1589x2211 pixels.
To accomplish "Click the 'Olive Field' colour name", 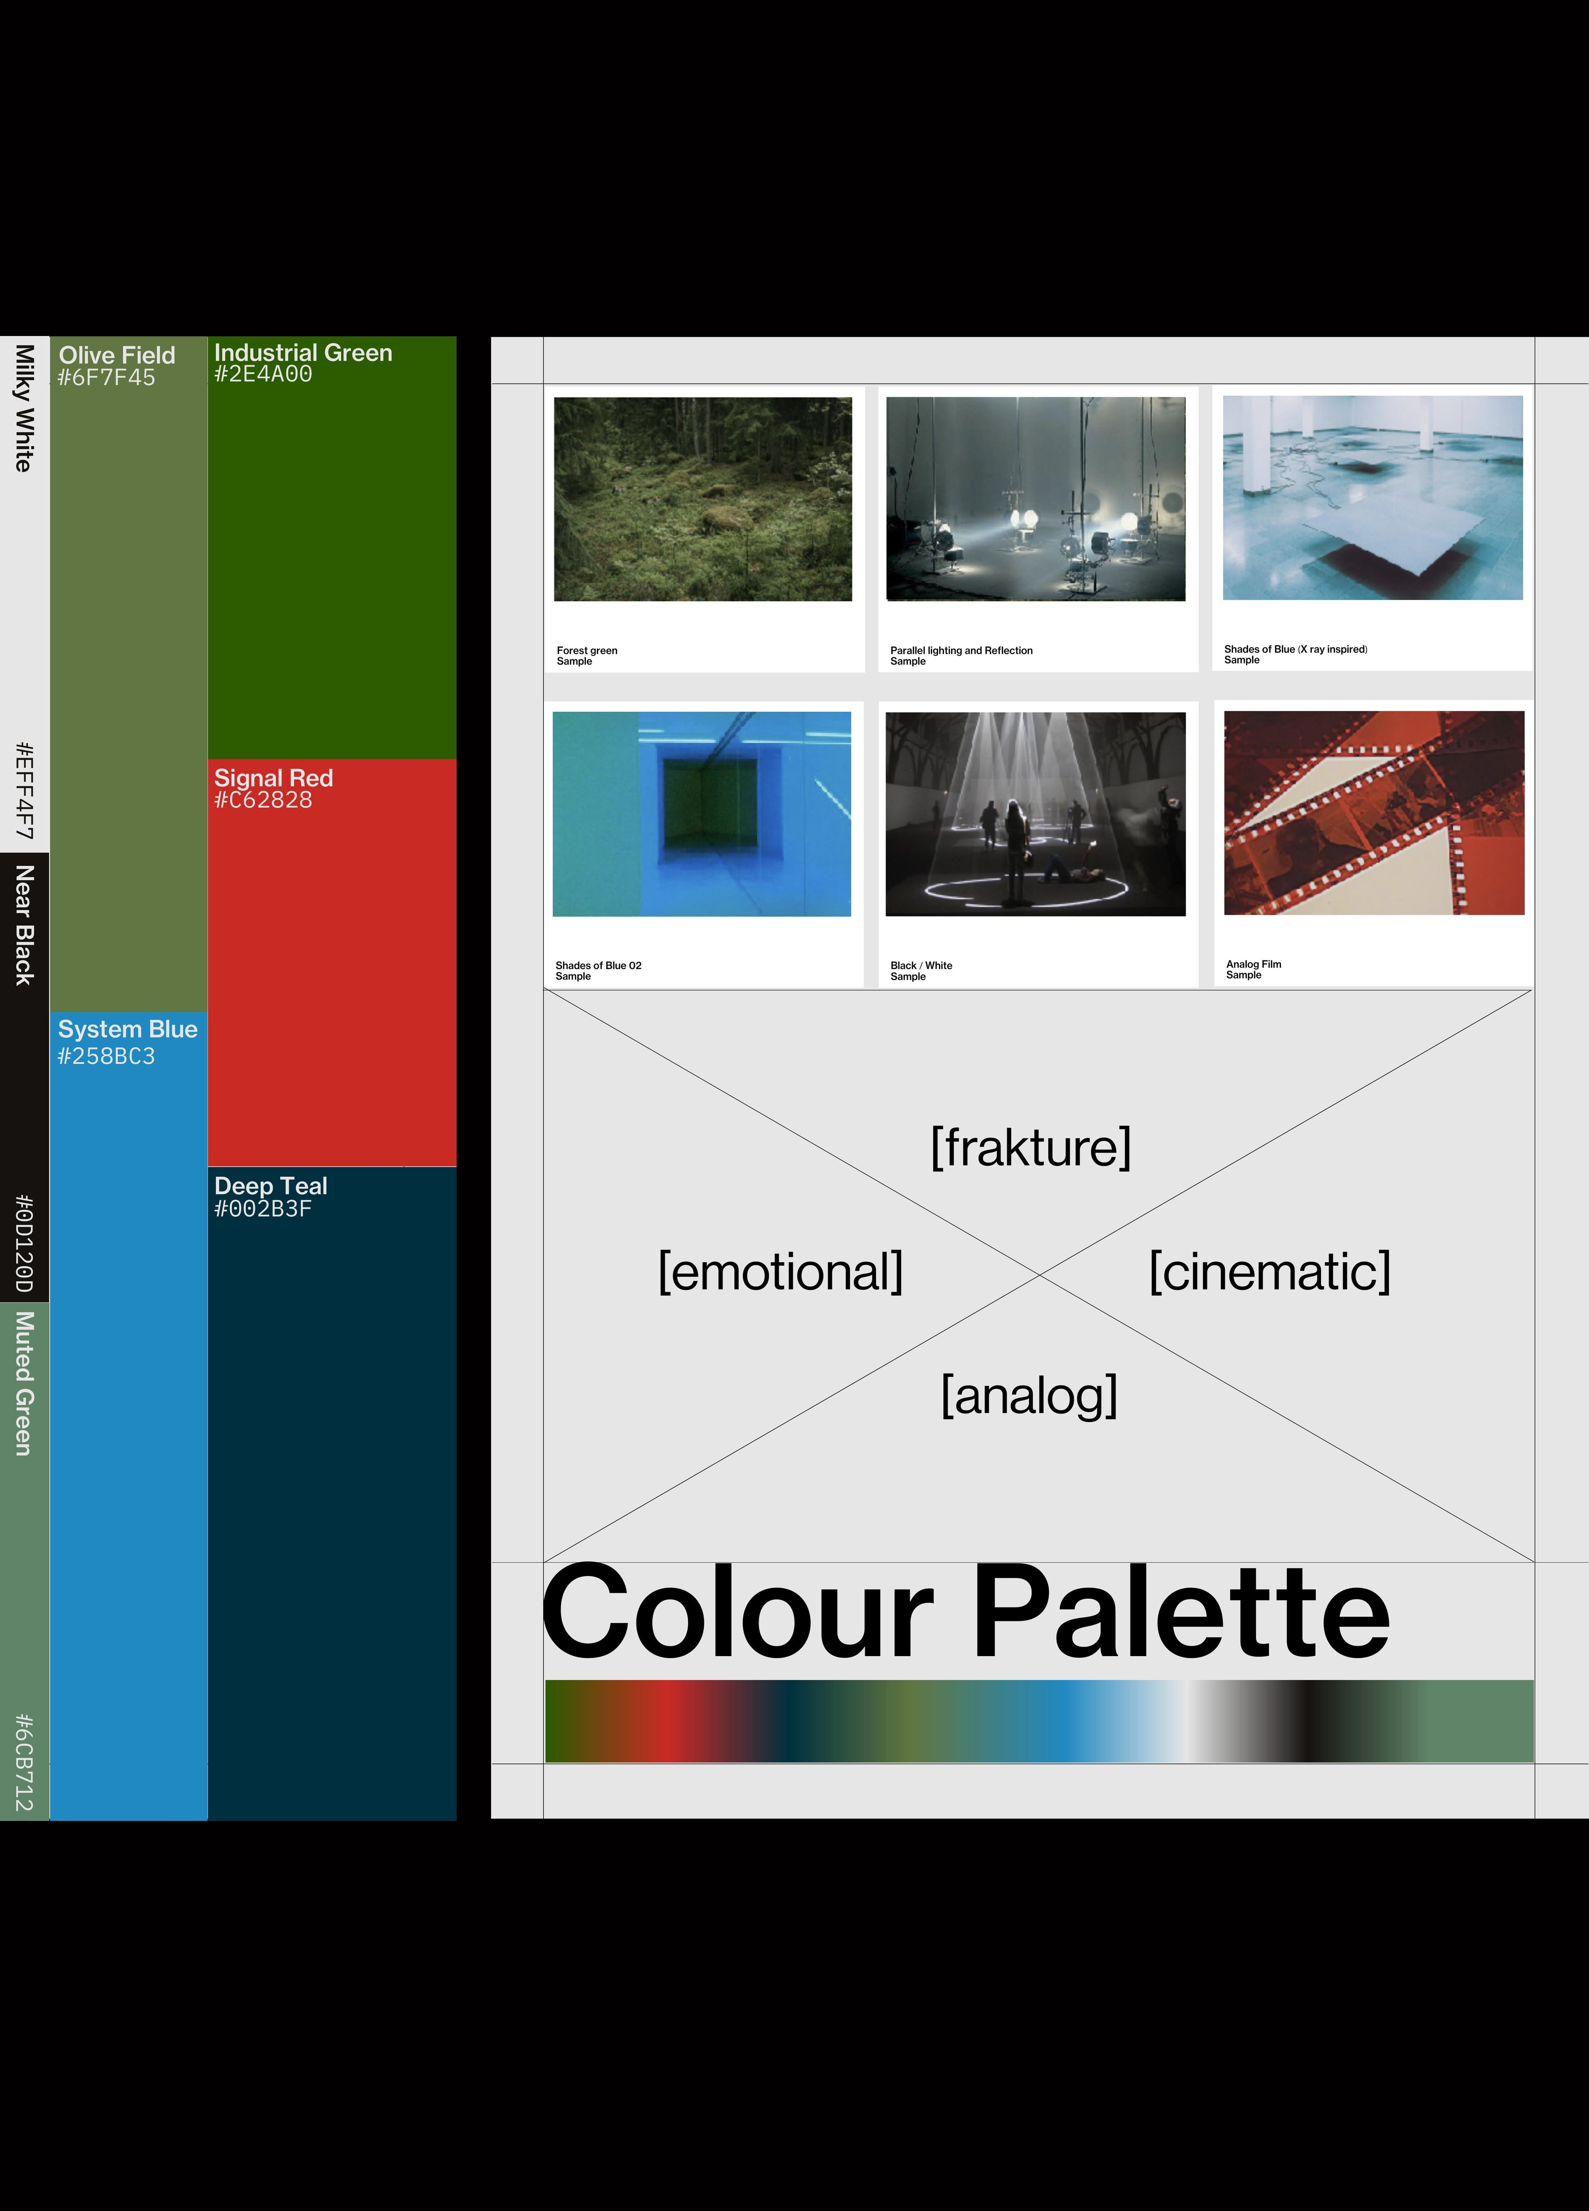I will pos(117,355).
